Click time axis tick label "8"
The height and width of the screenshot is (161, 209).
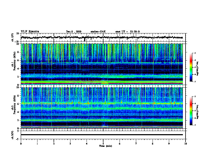coord(153,144)
